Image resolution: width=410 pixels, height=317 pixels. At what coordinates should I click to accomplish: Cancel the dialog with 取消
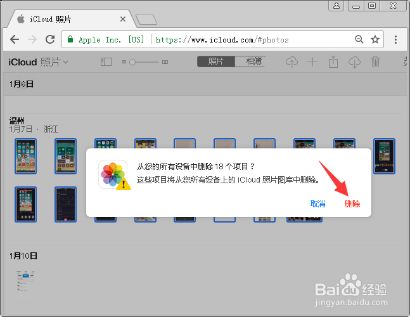point(317,204)
